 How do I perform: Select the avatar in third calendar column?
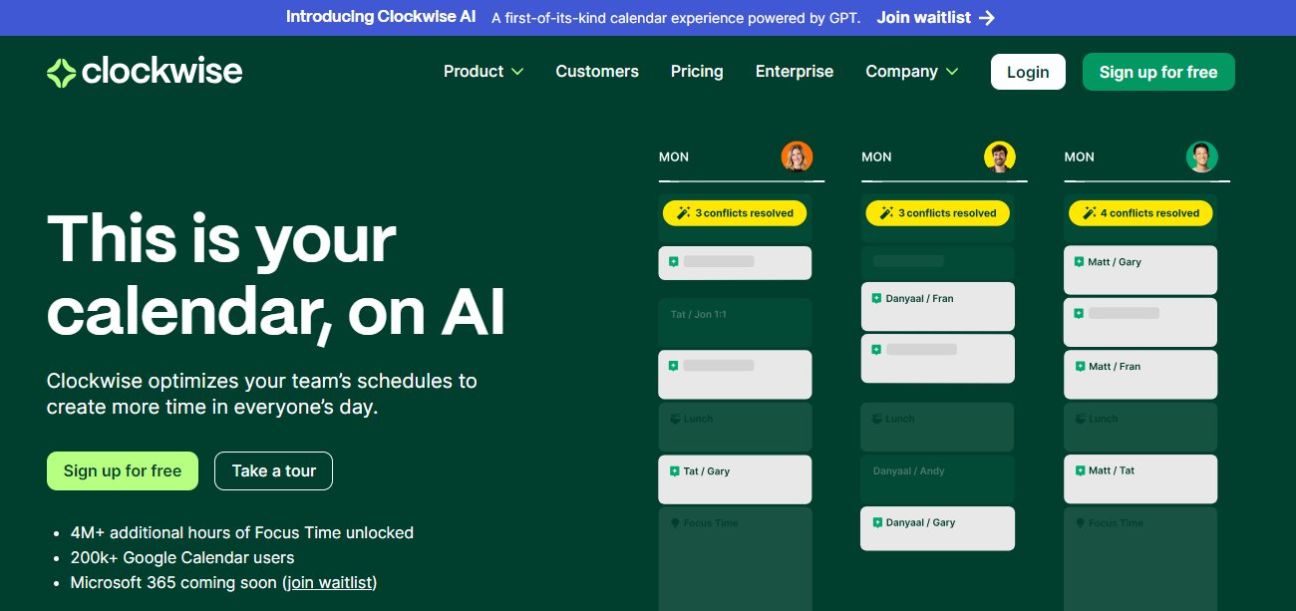[x=1201, y=156]
